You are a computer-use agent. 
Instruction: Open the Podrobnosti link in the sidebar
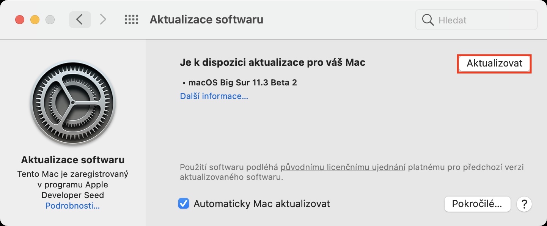coord(72,206)
